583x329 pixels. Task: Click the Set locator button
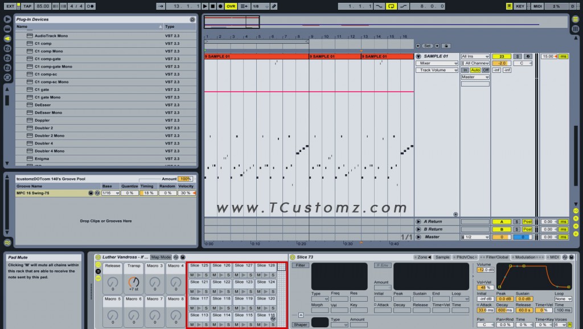428,46
